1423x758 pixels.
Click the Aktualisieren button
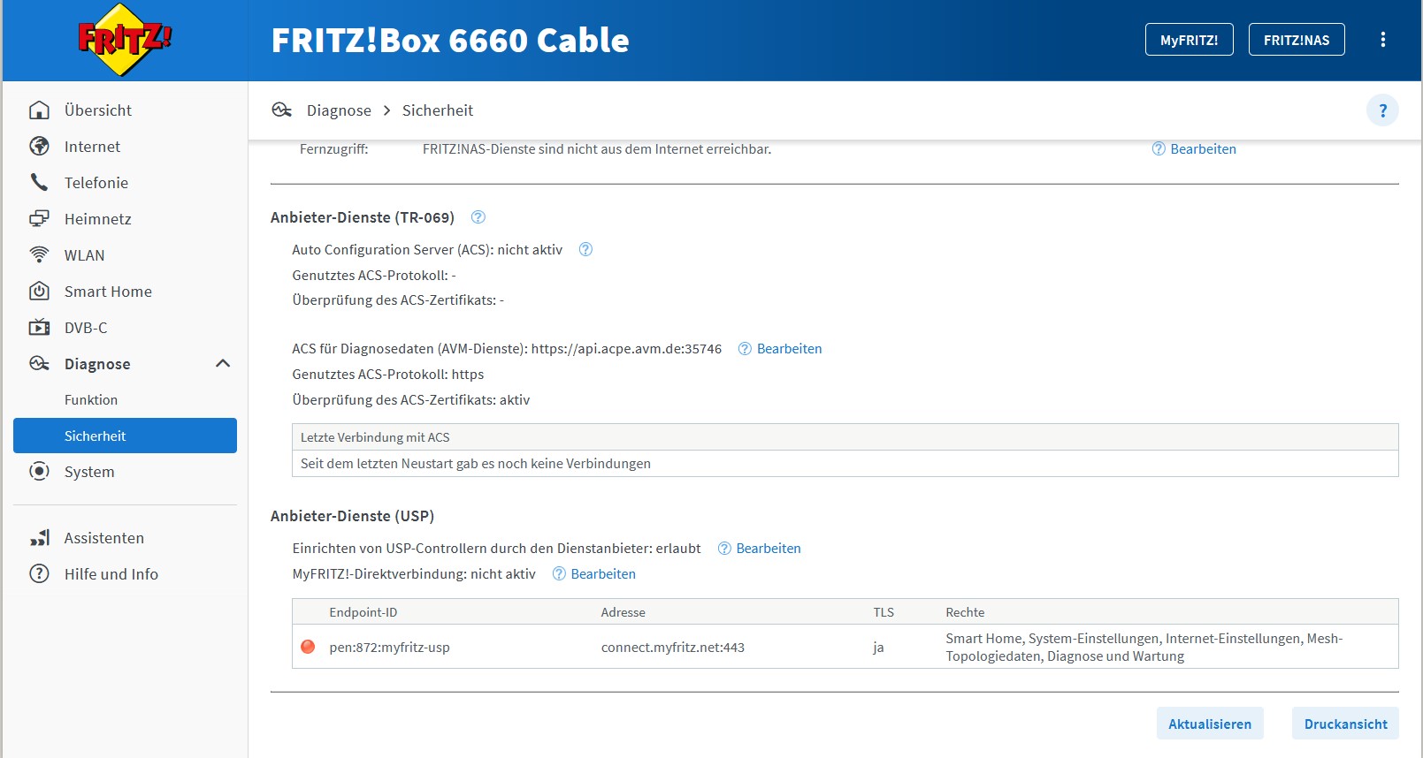click(1210, 724)
